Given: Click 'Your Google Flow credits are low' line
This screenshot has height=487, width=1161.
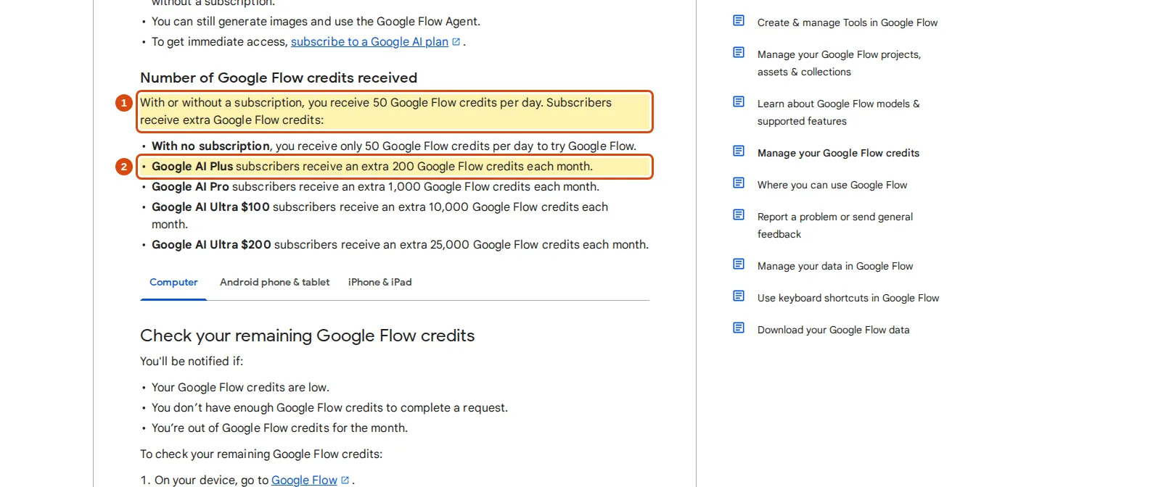Looking at the screenshot, I should 240,388.
